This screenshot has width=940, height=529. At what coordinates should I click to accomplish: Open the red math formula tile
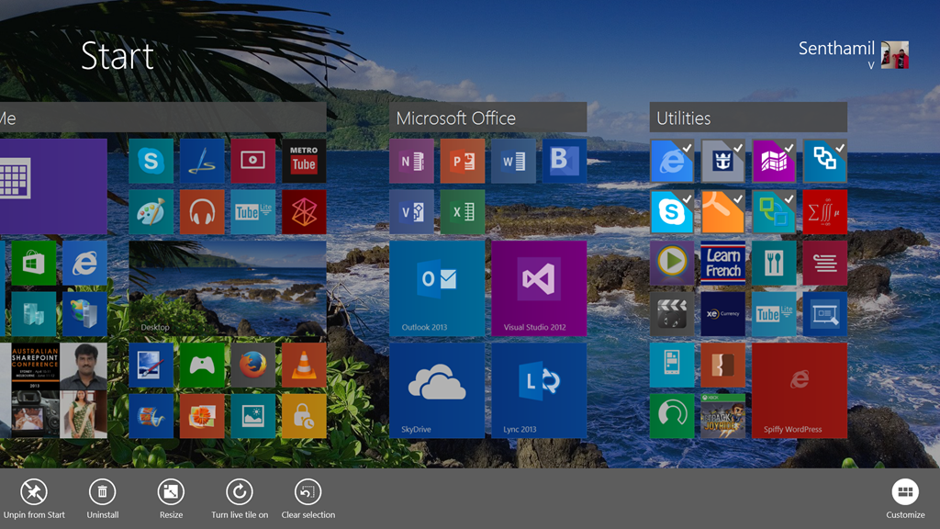(x=825, y=212)
